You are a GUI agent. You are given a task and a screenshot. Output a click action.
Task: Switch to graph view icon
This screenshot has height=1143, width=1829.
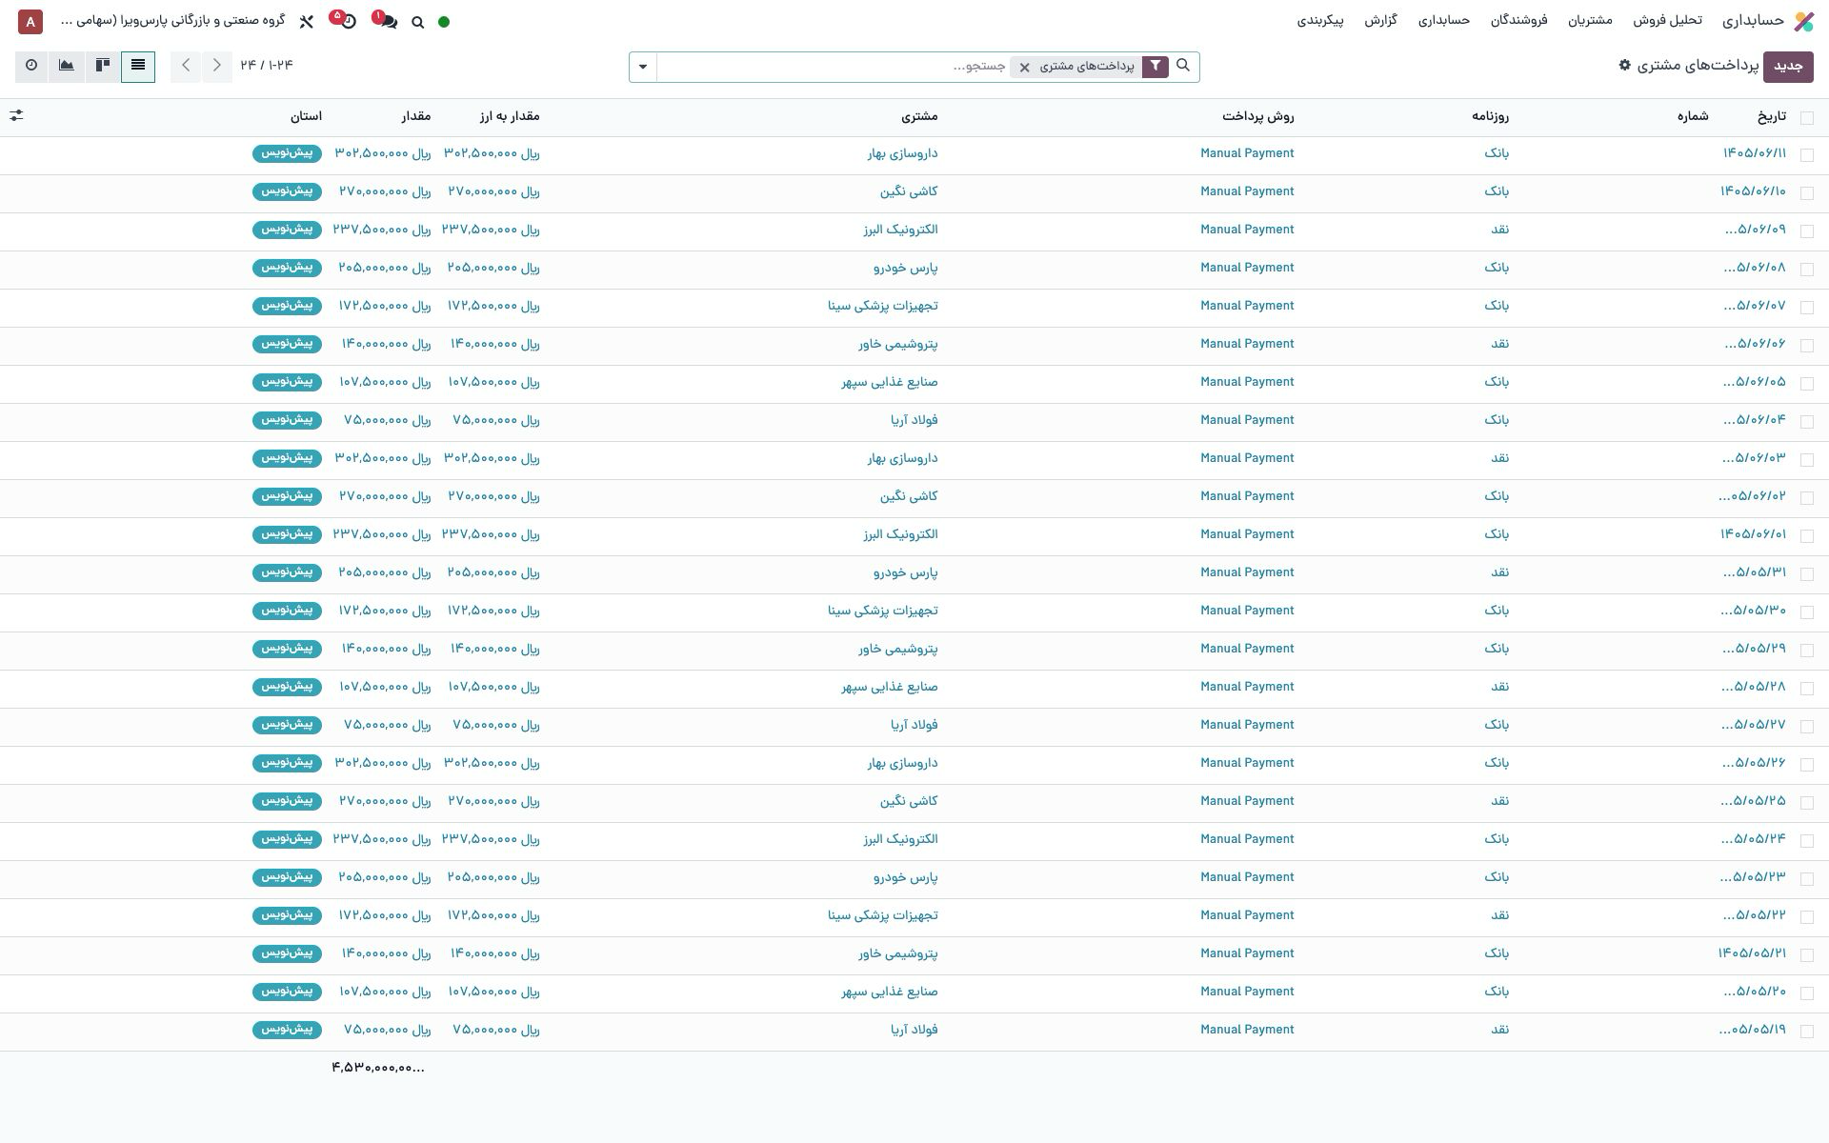coord(67,66)
